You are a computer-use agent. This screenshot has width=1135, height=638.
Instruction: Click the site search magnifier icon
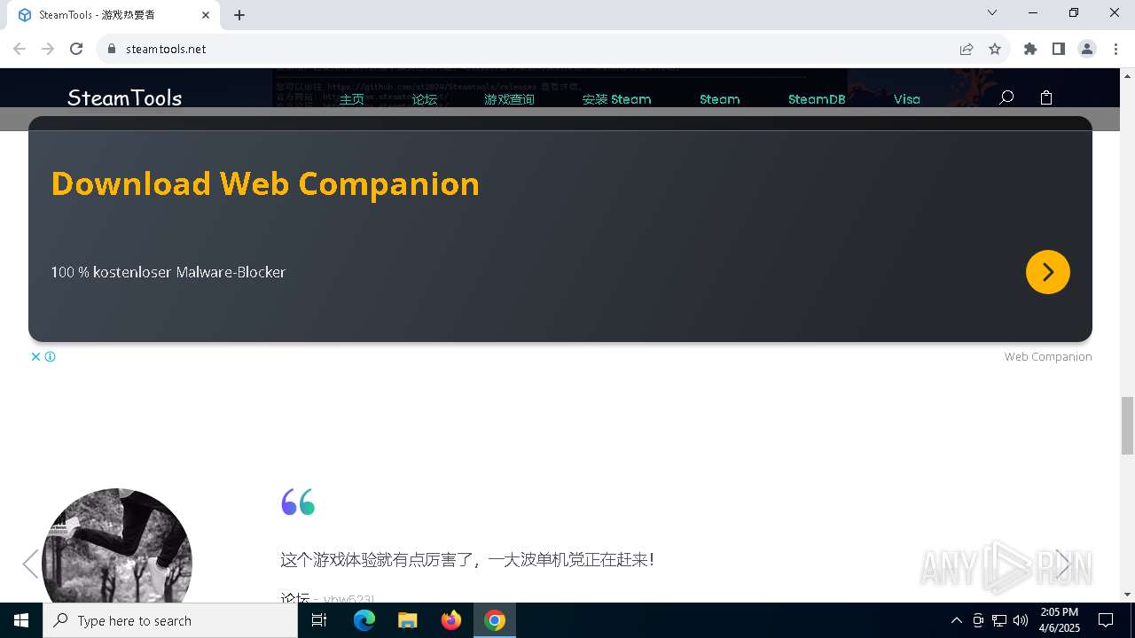[x=1006, y=97]
